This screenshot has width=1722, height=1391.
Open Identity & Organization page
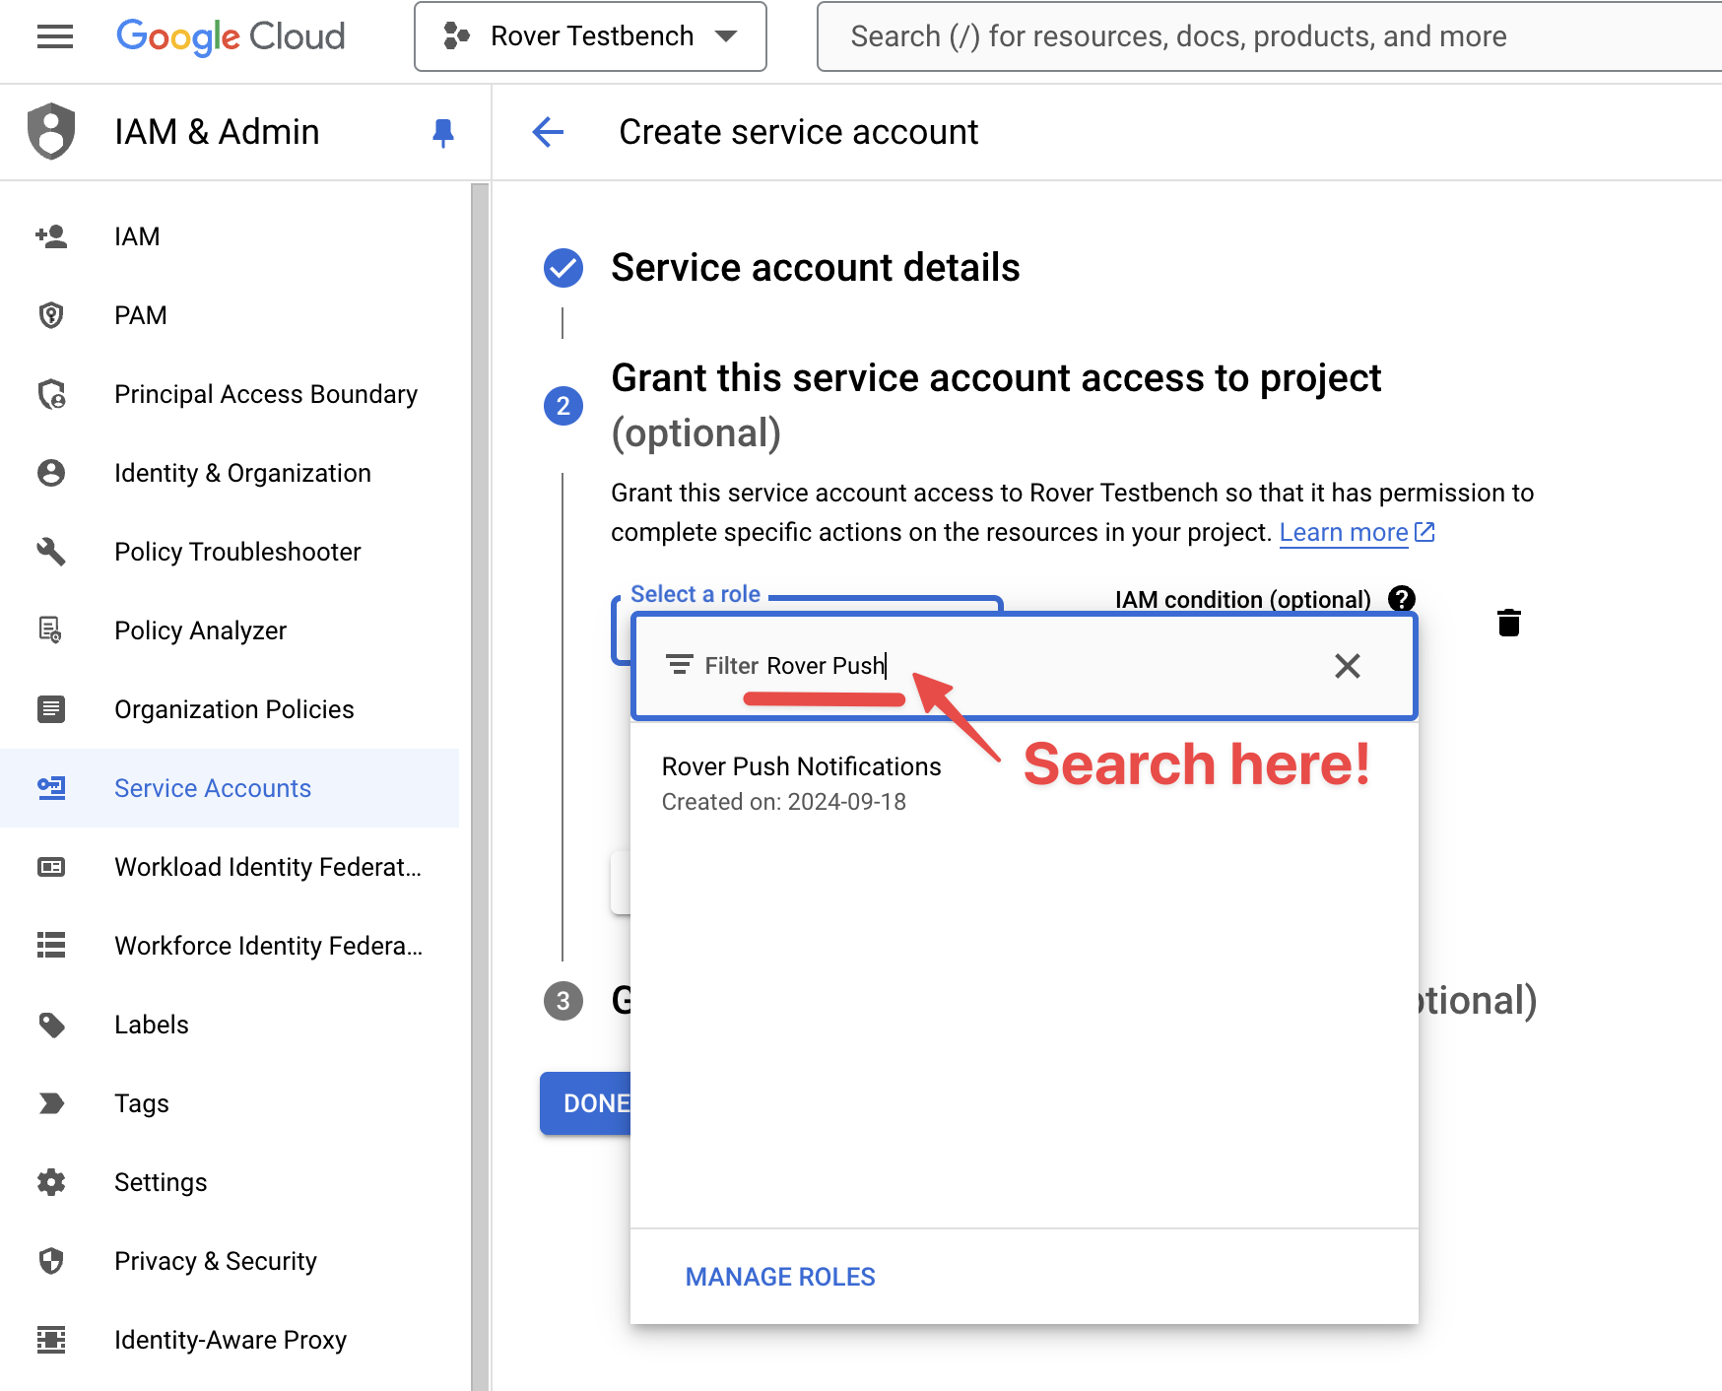[x=230, y=473]
